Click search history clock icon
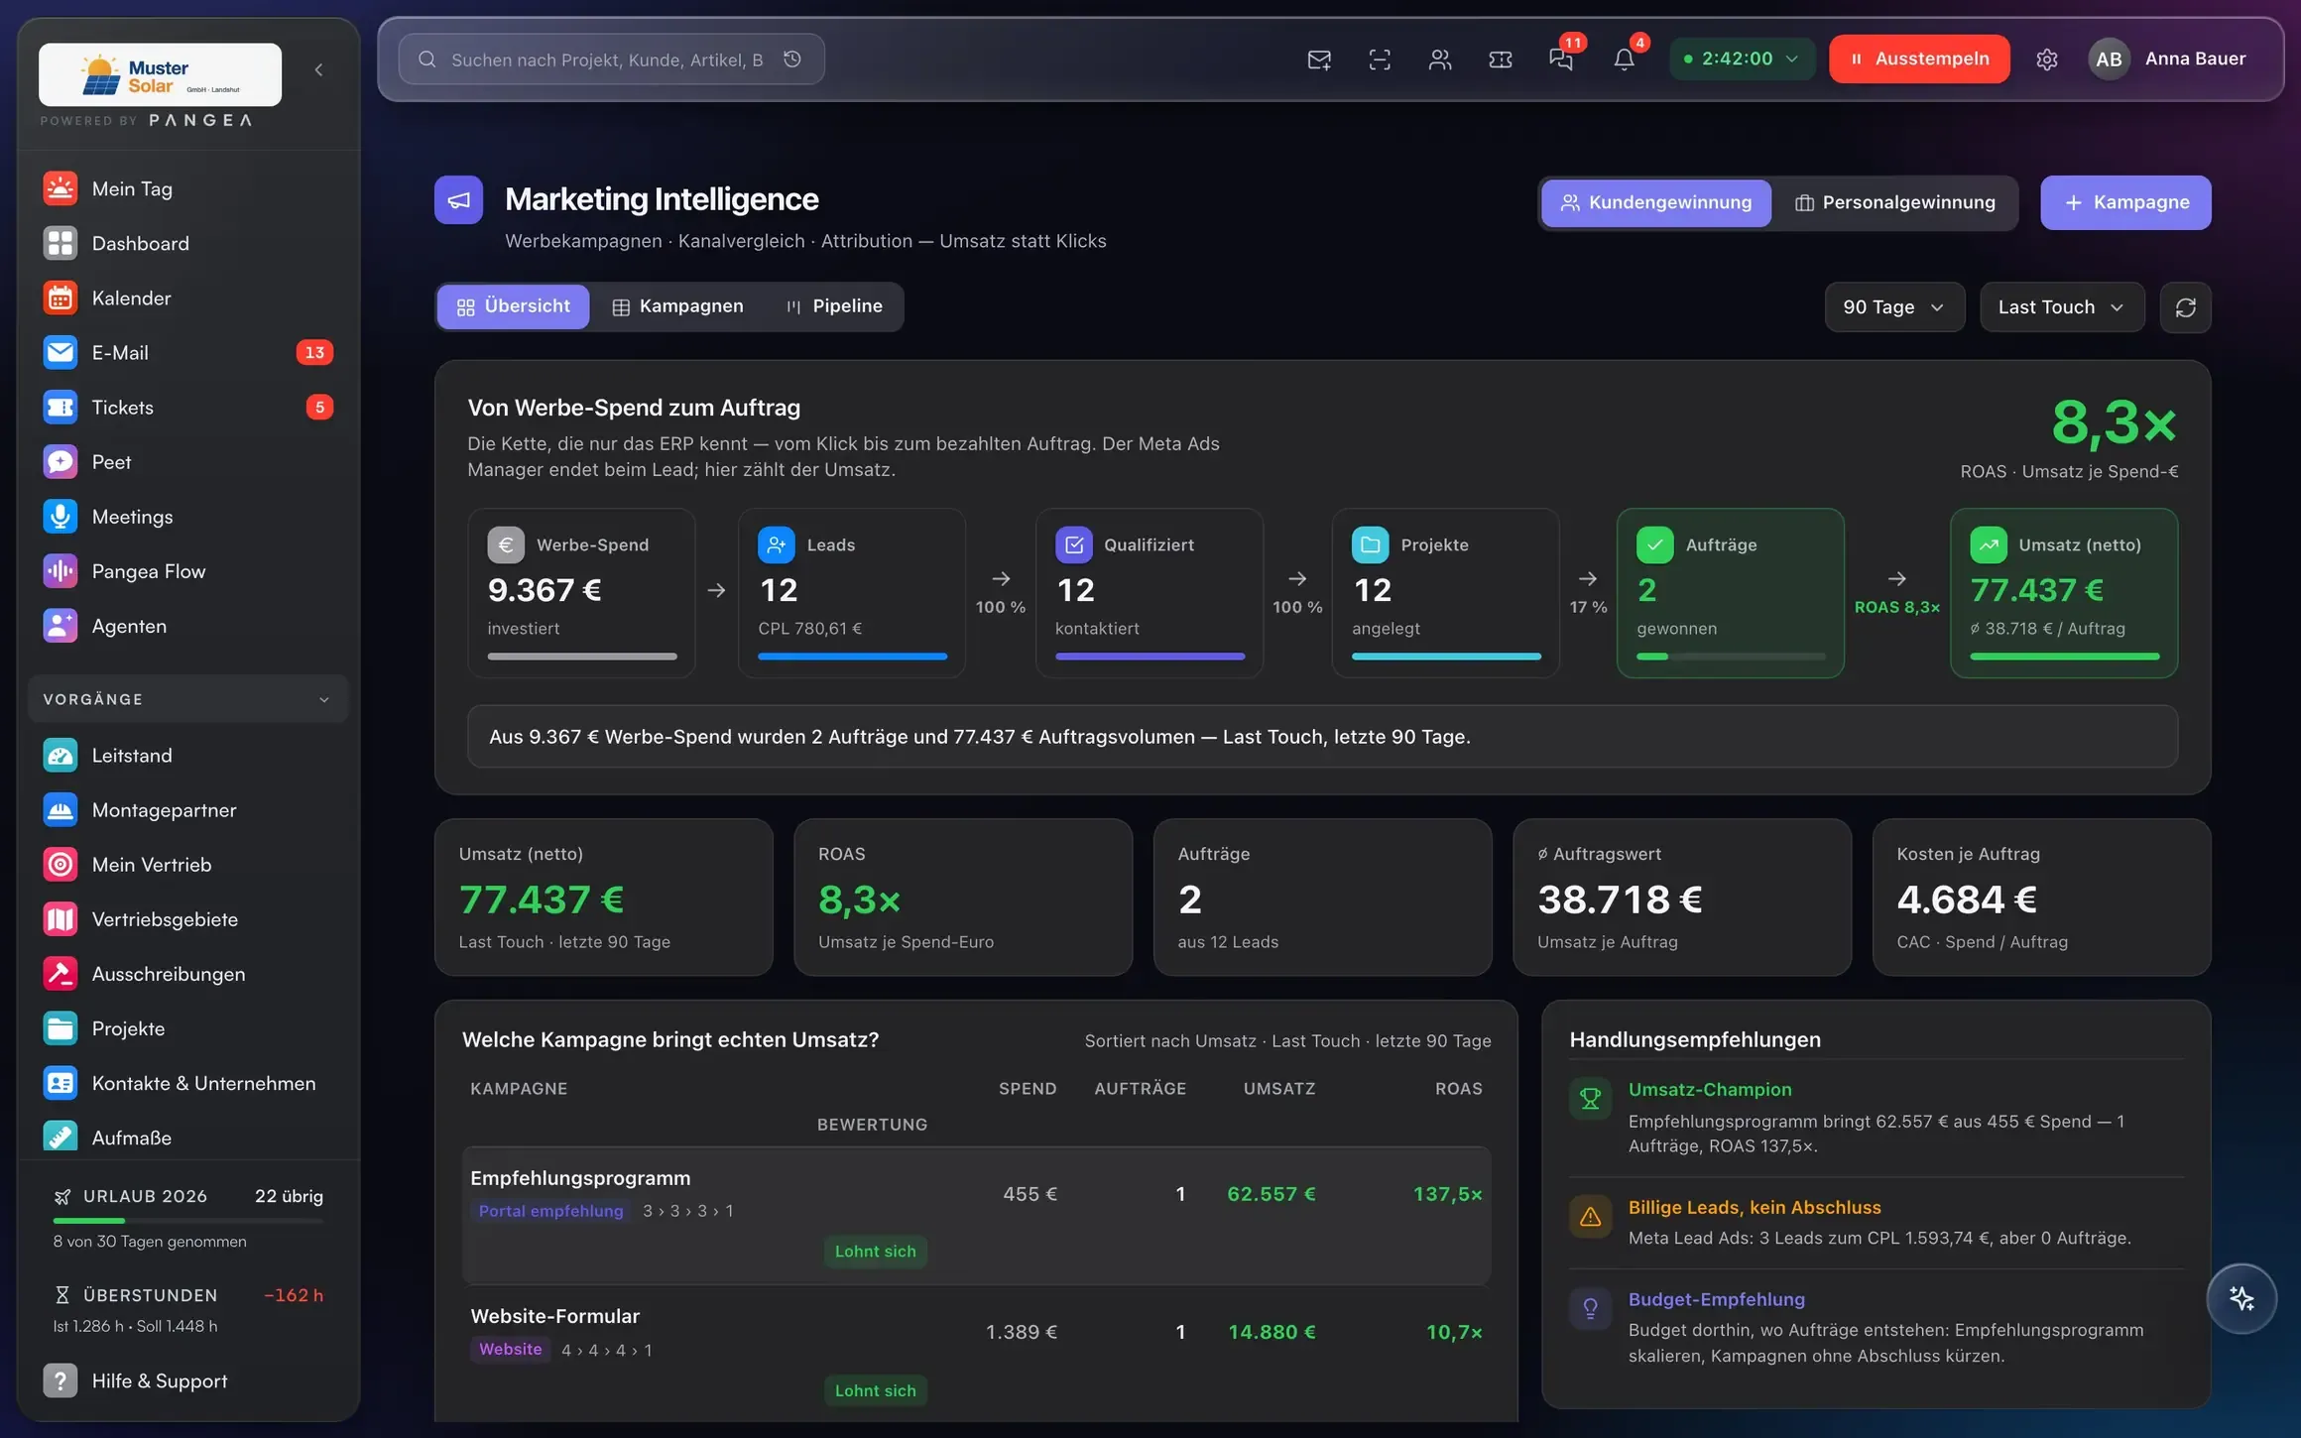The height and width of the screenshot is (1438, 2301). 792,60
